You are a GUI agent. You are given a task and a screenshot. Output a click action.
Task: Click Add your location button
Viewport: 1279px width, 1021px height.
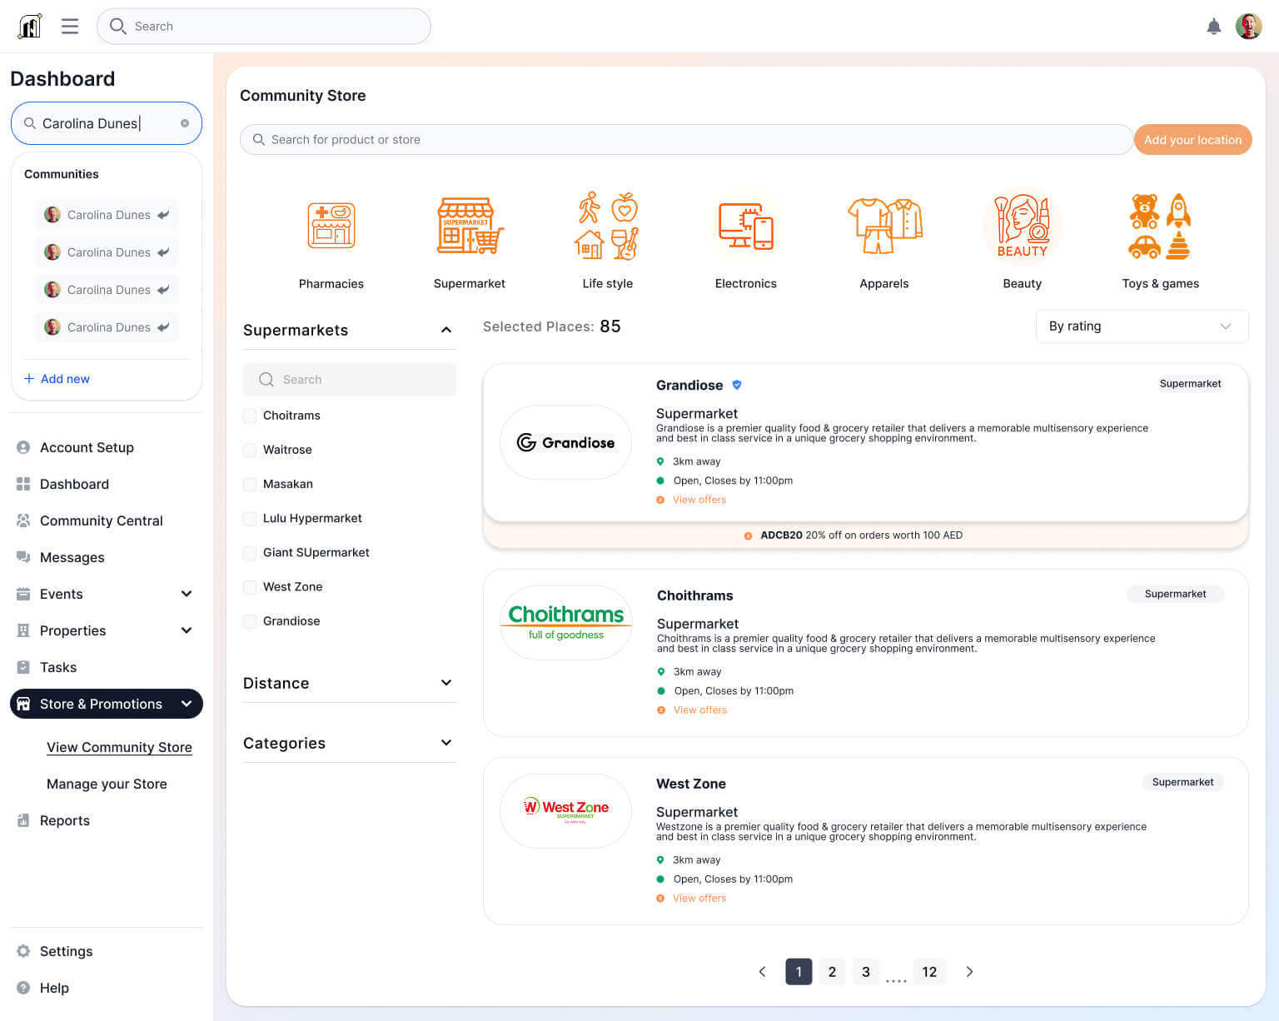(x=1192, y=140)
